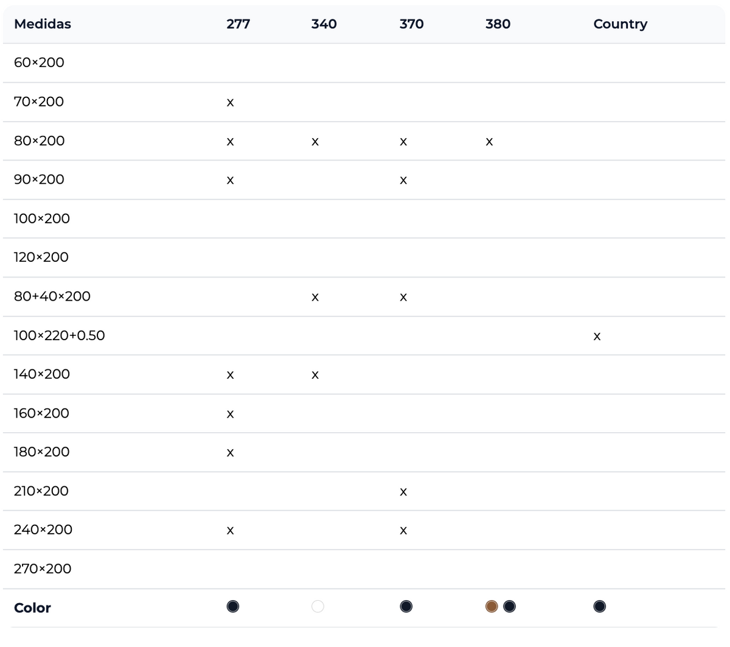Click the x mark for 140×200 under 340
This screenshot has height=647, width=730.
pyautogui.click(x=315, y=375)
